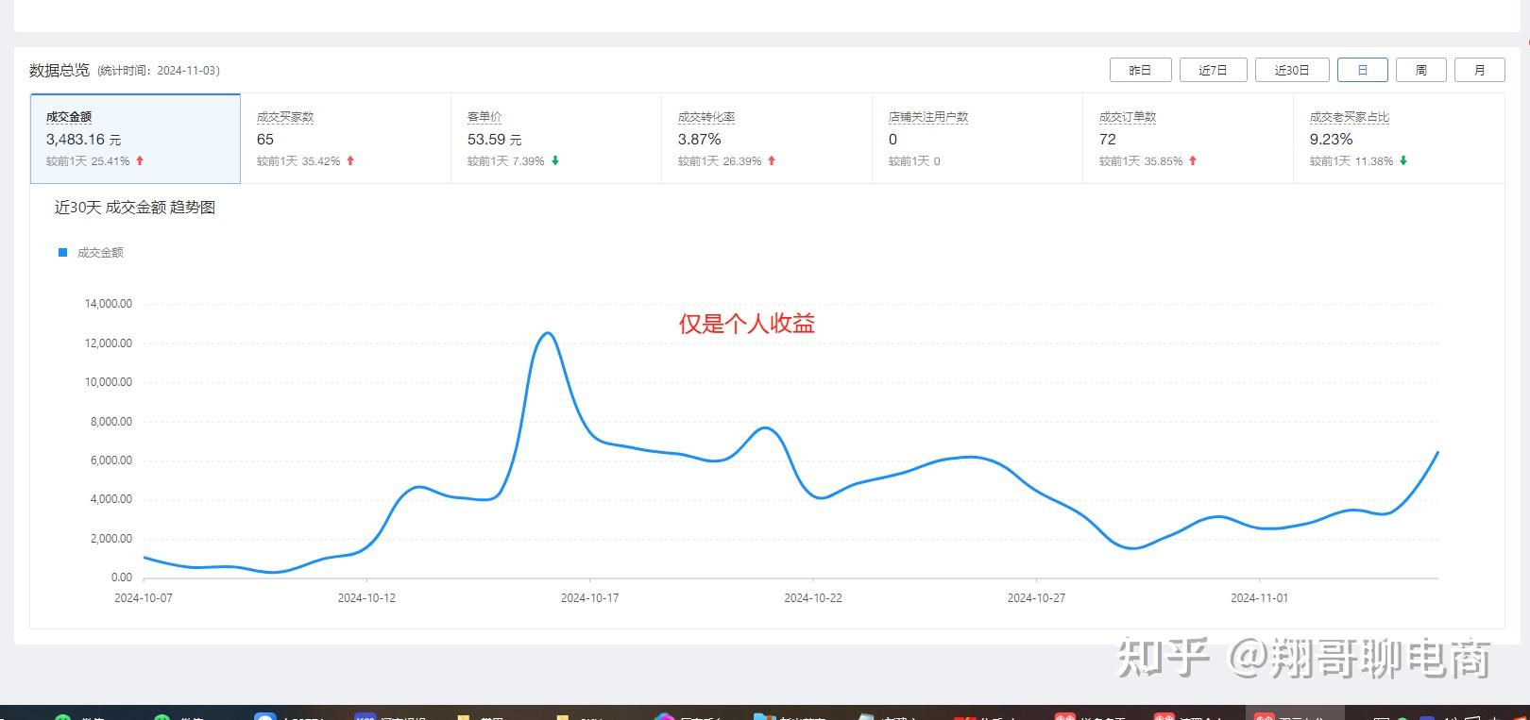Image resolution: width=1530 pixels, height=720 pixels.
Task: Switch to daily view with 日 button
Action: (1363, 70)
